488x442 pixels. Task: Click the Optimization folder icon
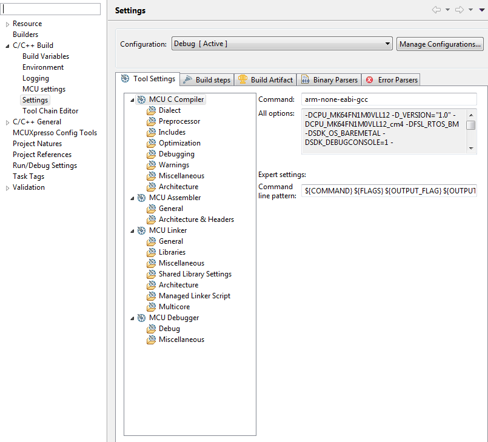tap(152, 143)
